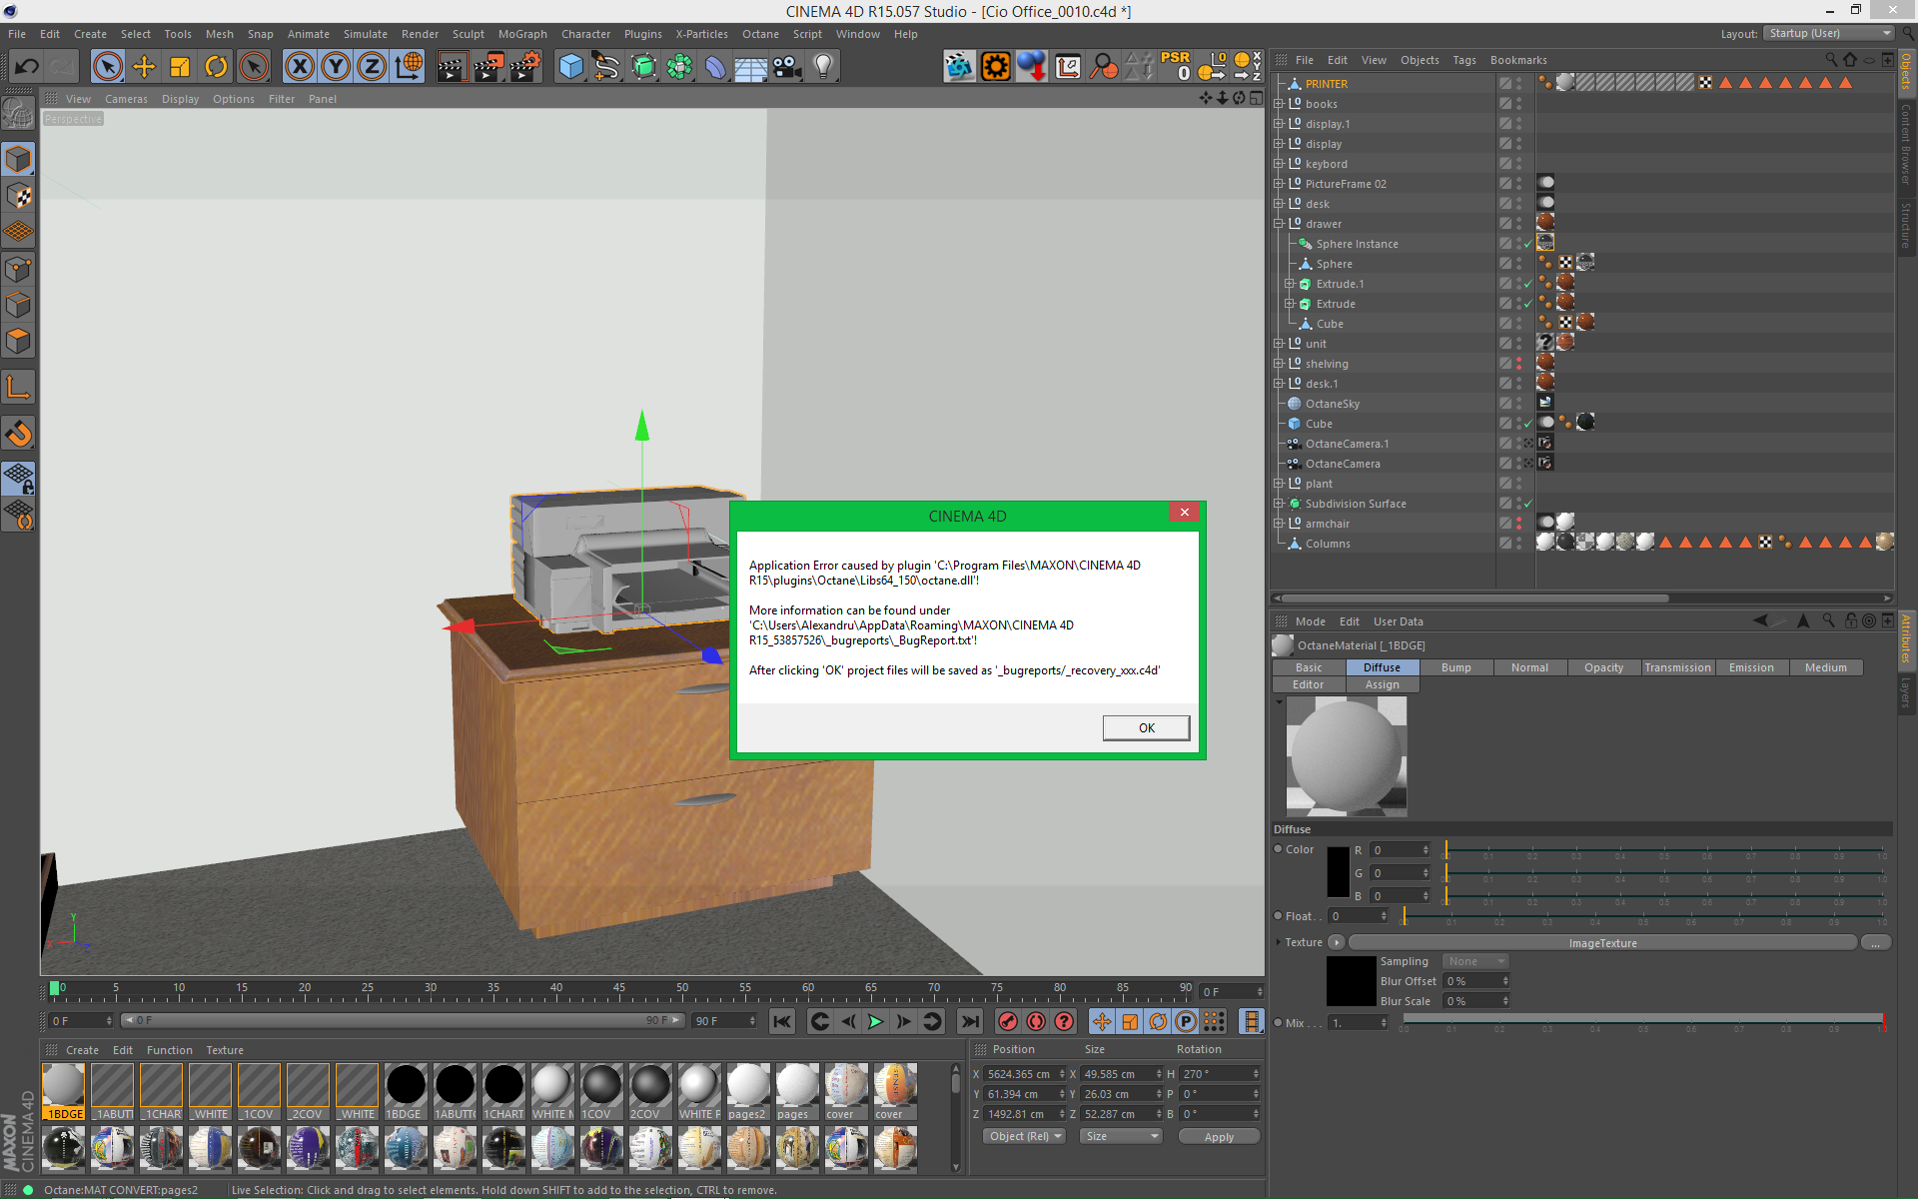
Task: Click the black Diffuse color swatch
Action: (x=1339, y=872)
